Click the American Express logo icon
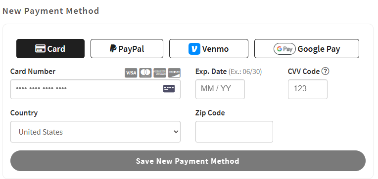Viewport: 378px width, 179px height. pyautogui.click(x=160, y=73)
